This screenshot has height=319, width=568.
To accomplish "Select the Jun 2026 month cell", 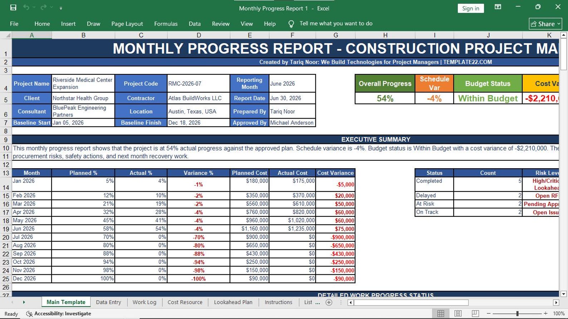I will click(32, 229).
